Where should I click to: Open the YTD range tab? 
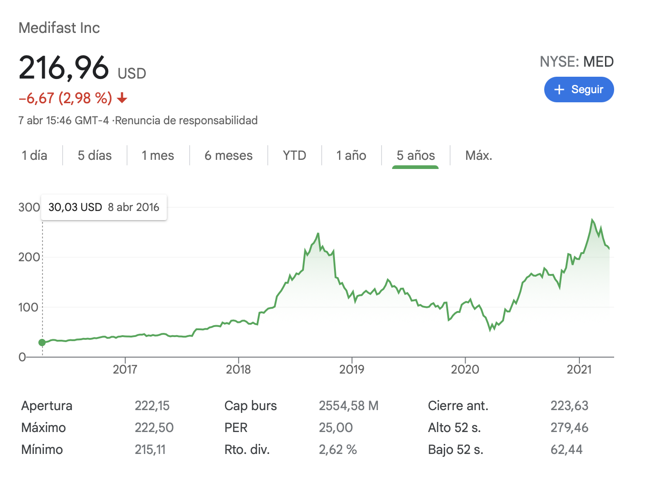click(294, 155)
